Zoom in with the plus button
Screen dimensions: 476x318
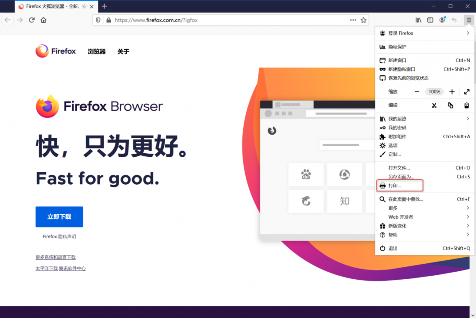tap(452, 91)
